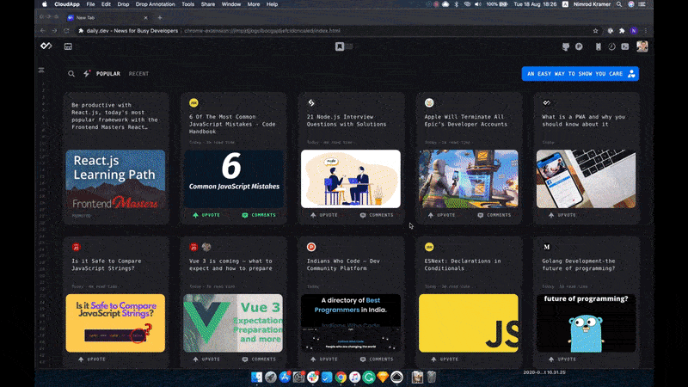Upvote the 6 Common JavaScript Mistakes post
The width and height of the screenshot is (688, 387).
tap(206, 215)
